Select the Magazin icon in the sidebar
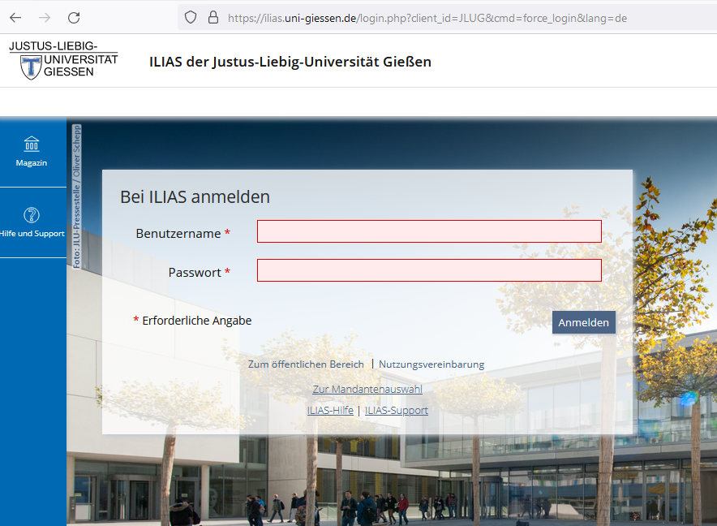Screen dimensions: 717x526 pos(32,144)
